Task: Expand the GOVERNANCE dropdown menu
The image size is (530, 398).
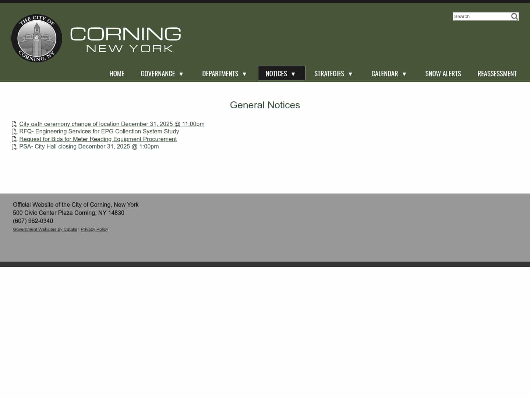Action: tap(181, 74)
